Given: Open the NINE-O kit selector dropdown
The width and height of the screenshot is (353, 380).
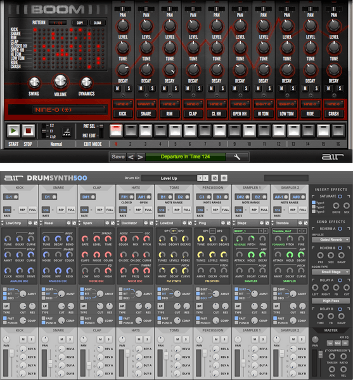Looking at the screenshot, I should (x=69, y=110).
